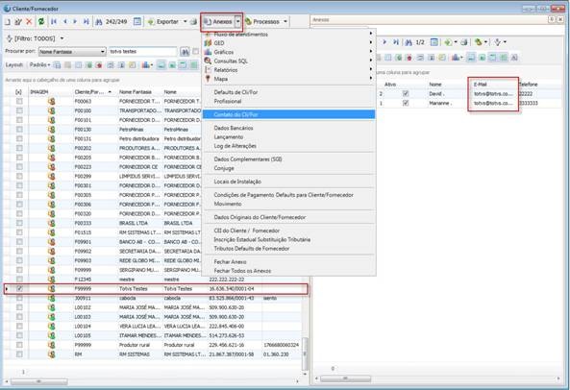
Task: Click the Anexos toolbar button
Action: (218, 22)
